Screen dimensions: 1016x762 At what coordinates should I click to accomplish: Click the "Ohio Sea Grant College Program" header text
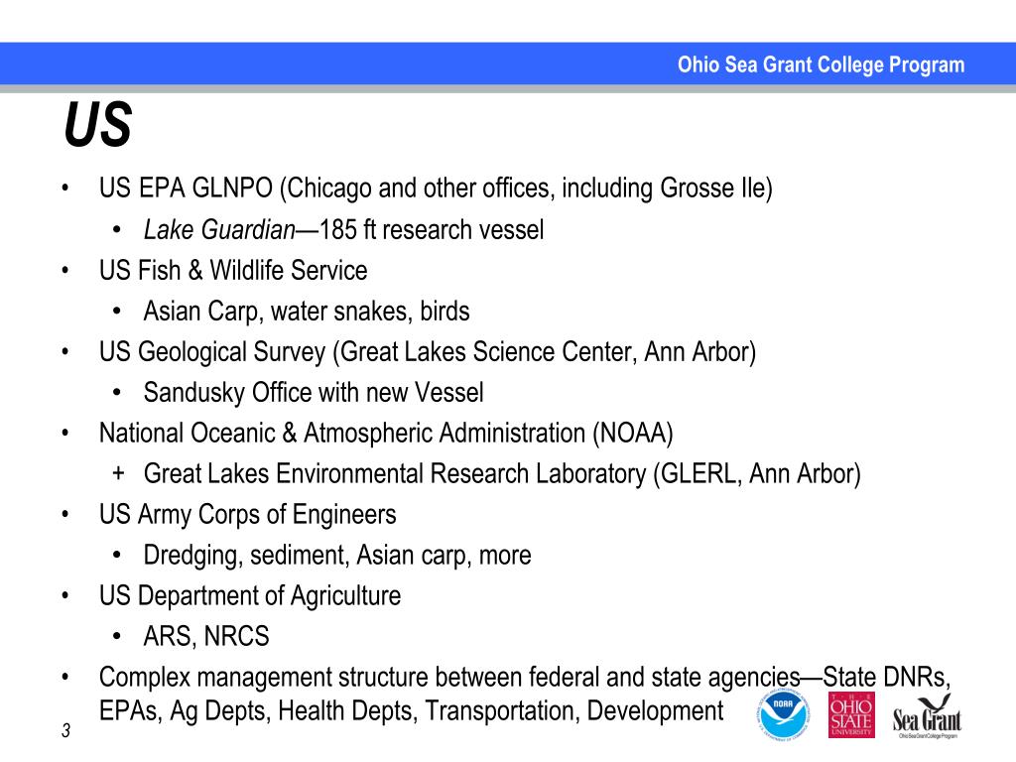coord(821,65)
